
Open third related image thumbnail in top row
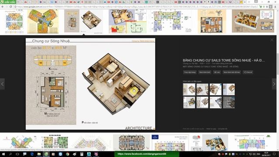[x=215, y=89]
